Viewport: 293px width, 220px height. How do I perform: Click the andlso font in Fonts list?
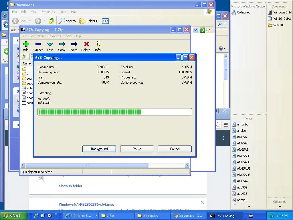(239, 131)
